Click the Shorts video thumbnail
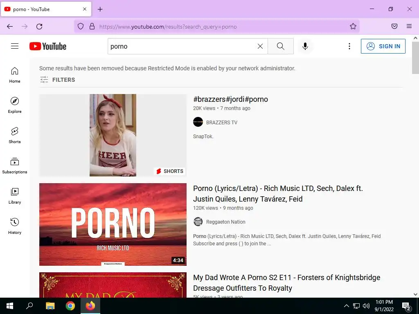This screenshot has height=314, width=419. [113, 135]
